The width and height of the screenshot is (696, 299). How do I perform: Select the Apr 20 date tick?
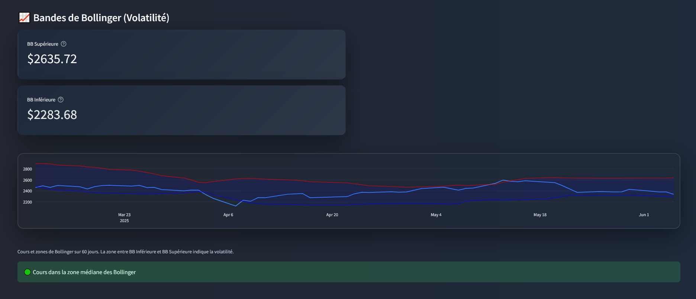coord(332,215)
